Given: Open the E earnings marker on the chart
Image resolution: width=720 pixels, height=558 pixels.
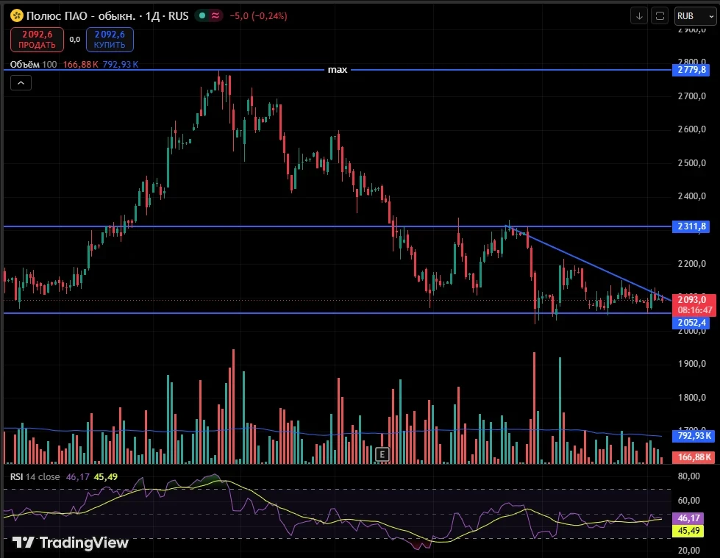Looking at the screenshot, I should [x=382, y=454].
